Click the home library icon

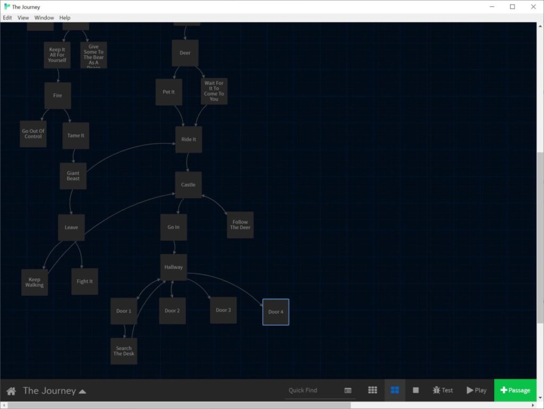click(11, 391)
